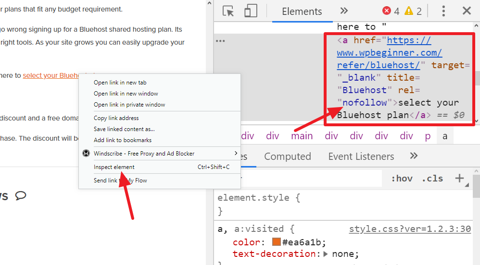This screenshot has width=480, height=265.
Task: Toggle the .cls class editor button
Action: coord(432,179)
